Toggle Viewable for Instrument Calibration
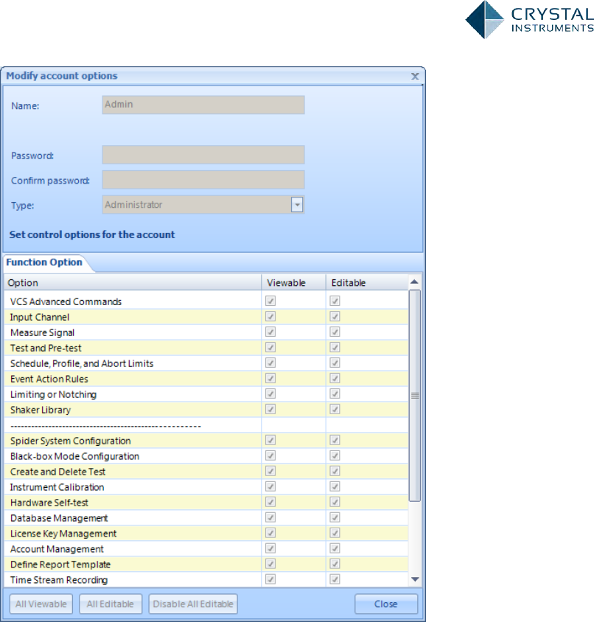Viewport: 594px width, 622px height. [270, 486]
